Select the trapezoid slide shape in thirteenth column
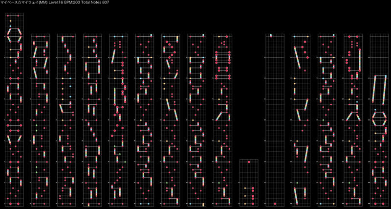The image size is (391, 209). click(x=353, y=116)
